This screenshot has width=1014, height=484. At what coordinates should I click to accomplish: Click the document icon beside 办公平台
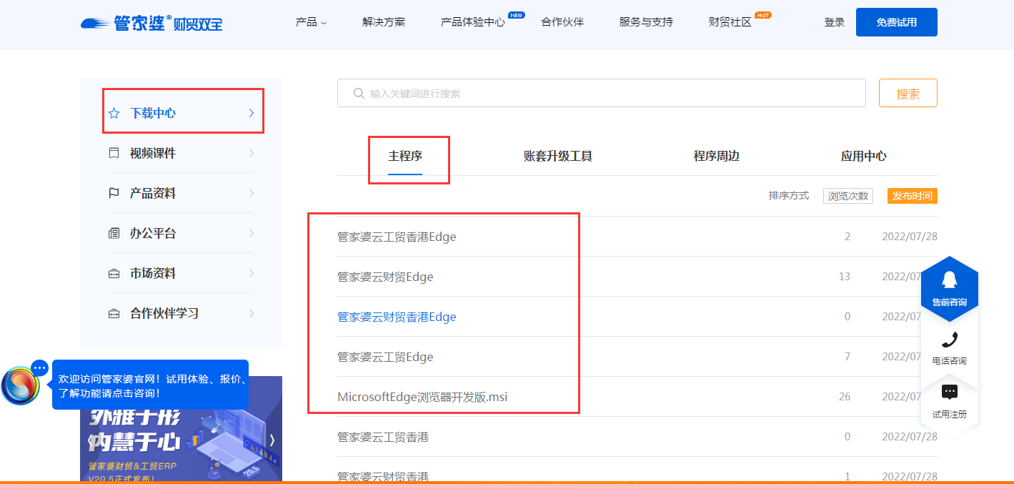coord(114,233)
